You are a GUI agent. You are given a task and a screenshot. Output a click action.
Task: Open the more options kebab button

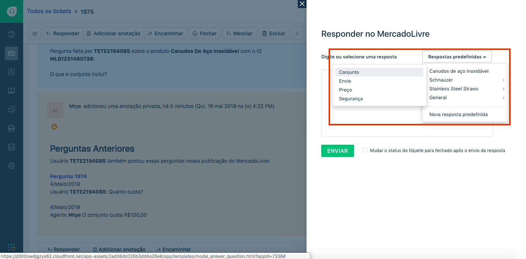coord(297,33)
